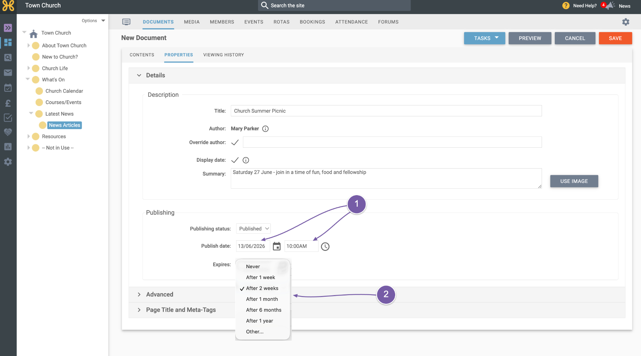Open the settings gear in the top toolbar
641x356 pixels.
pos(626,22)
